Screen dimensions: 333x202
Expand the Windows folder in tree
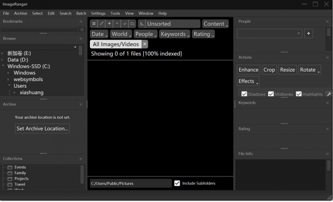[x=8, y=73]
